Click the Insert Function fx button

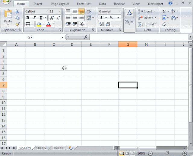(x=86, y=37)
